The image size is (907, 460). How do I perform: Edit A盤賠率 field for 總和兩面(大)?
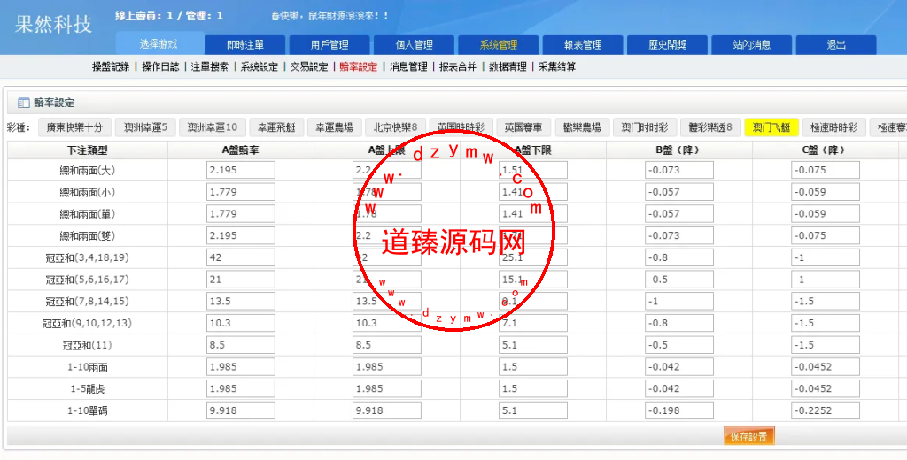(241, 171)
